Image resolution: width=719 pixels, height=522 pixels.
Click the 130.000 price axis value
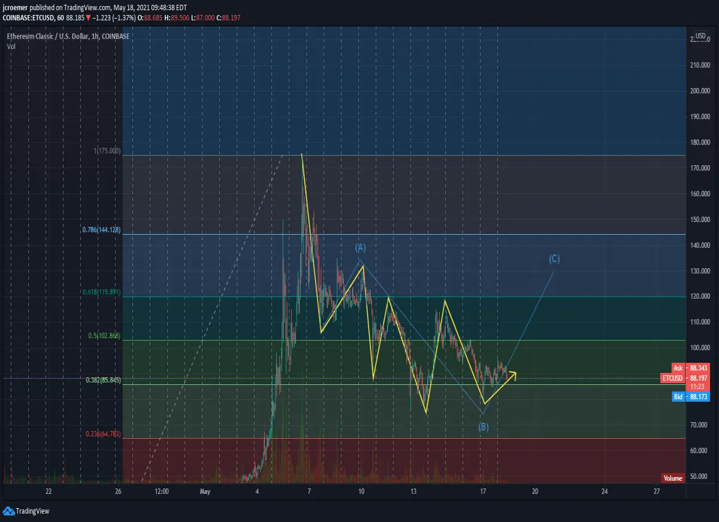[x=699, y=271]
